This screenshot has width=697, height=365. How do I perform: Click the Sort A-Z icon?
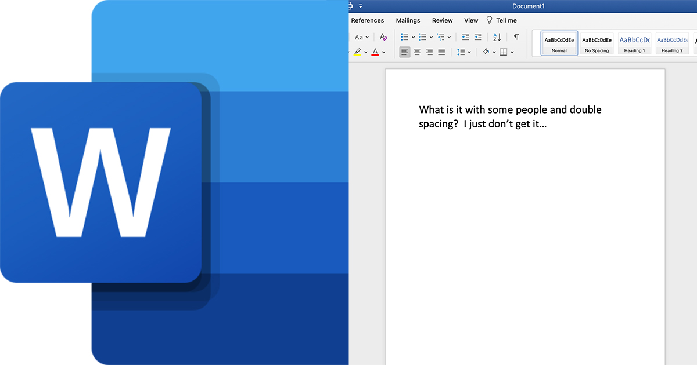[497, 37]
